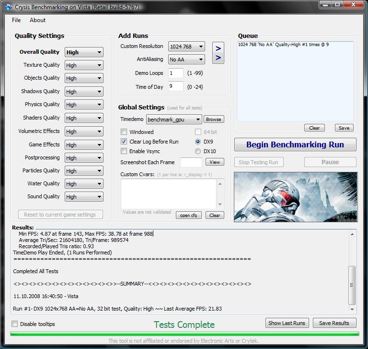368x349 pixels.
Task: Click Stop Testing Run button
Action: coord(259,162)
